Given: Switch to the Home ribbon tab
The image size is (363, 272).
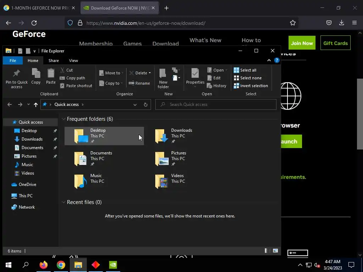Looking at the screenshot, I should tap(33, 61).
